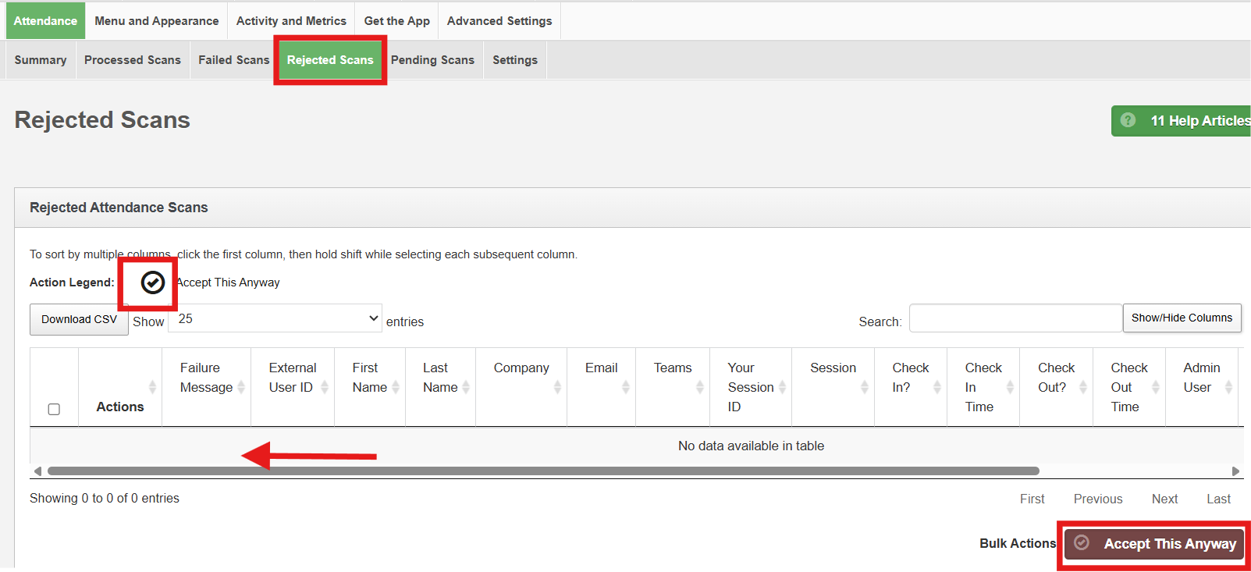
Task: Focus the Search input field
Action: click(1015, 318)
